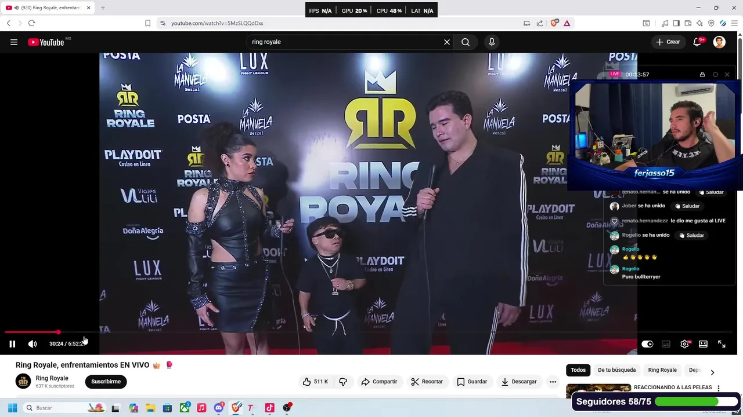Select the Ring Royale filter chip

pos(662,370)
